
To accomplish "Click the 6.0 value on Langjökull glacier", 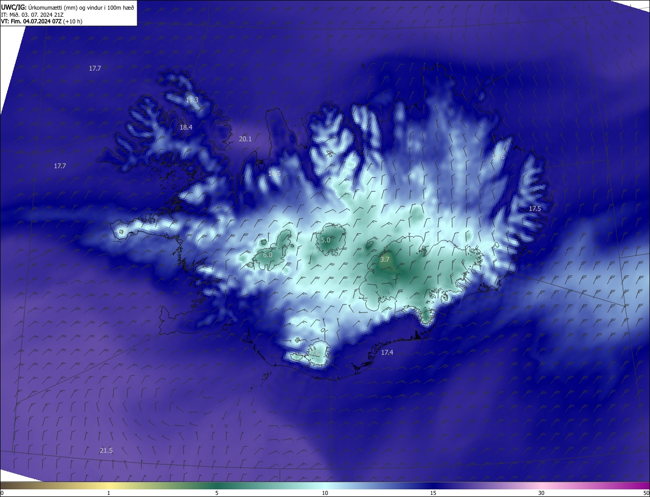I will 268,255.
